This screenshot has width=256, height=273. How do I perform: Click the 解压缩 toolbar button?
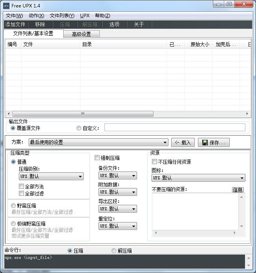[x=90, y=24]
